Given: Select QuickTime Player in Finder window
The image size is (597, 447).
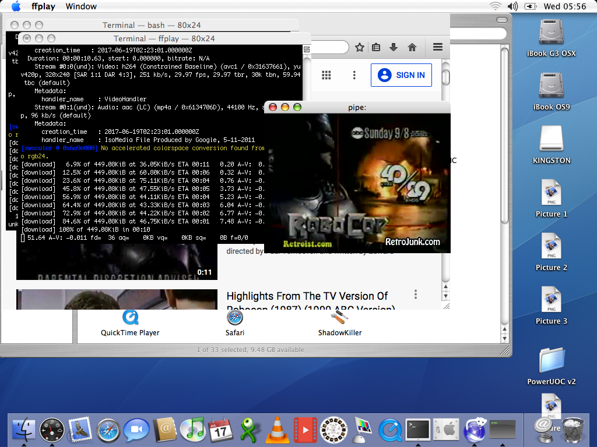Looking at the screenshot, I should pyautogui.click(x=130, y=323).
